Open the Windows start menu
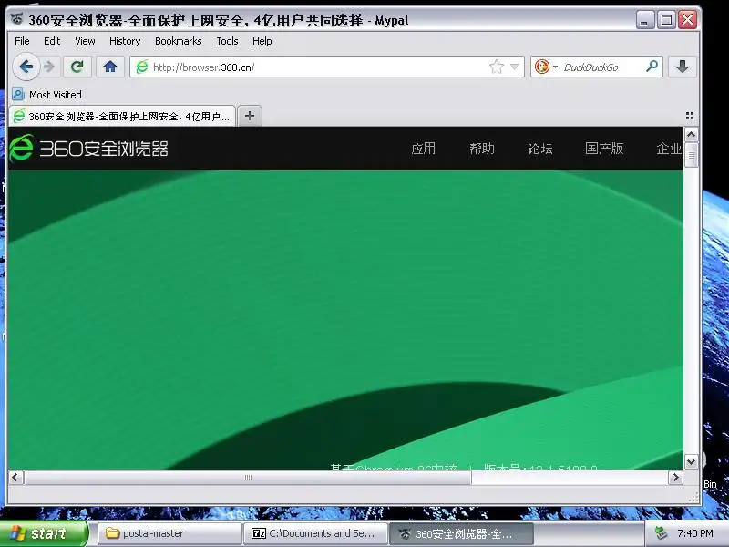The width and height of the screenshot is (729, 547). point(43,533)
